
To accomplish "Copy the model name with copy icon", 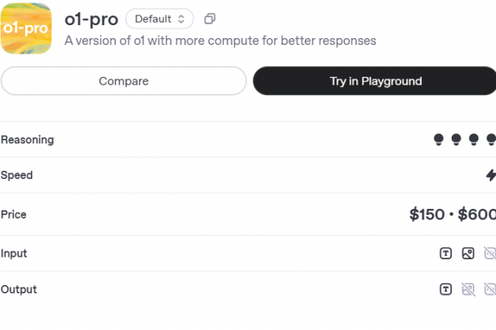I will tap(210, 19).
